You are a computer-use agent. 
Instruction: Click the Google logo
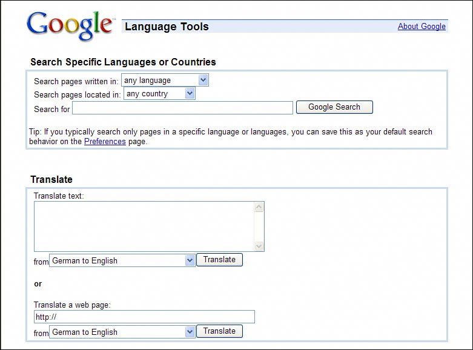pyautogui.click(x=70, y=25)
